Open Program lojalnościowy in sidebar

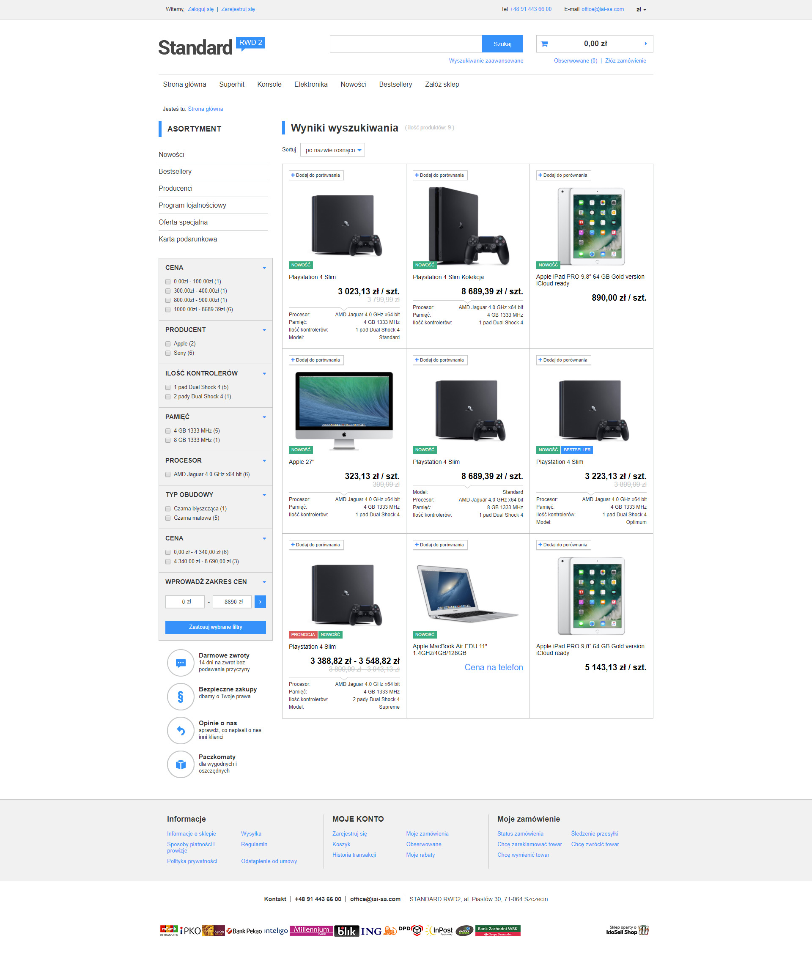tap(192, 205)
